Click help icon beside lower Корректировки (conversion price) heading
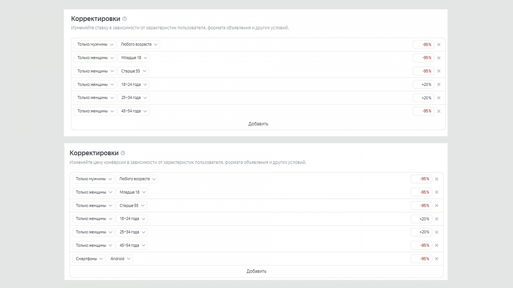This screenshot has width=513, height=288. tap(123, 153)
